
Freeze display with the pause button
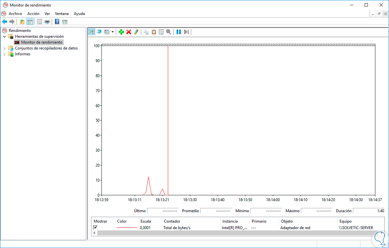(x=179, y=32)
